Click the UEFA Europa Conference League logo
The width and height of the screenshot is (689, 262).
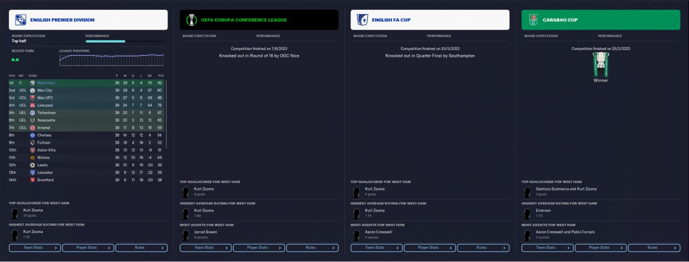point(191,20)
